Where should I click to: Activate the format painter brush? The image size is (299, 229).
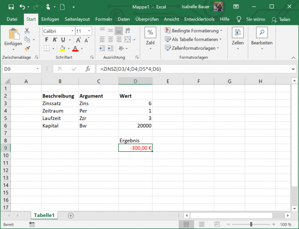tap(27, 48)
